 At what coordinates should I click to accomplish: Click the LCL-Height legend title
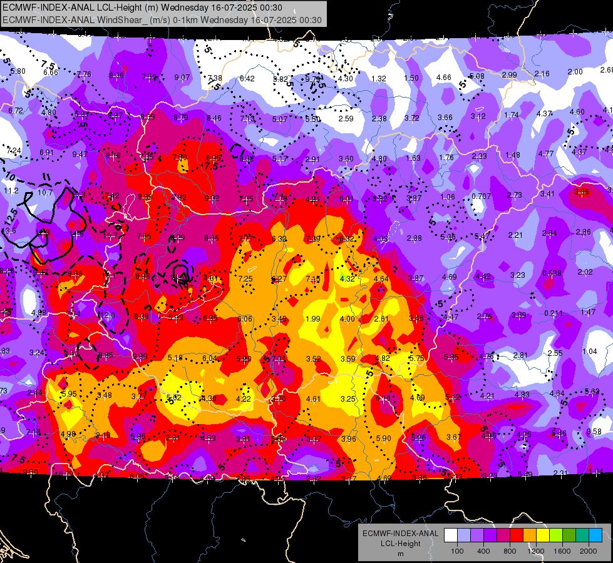click(x=400, y=544)
